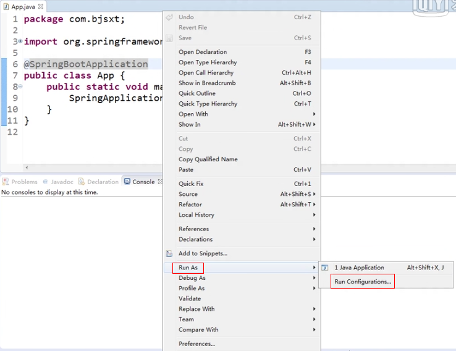Expand the folded import statements
This screenshot has height=351, width=456.
click(x=20, y=41)
